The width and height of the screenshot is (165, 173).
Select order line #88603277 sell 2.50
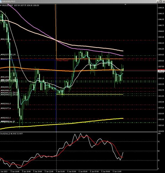point(8,55)
